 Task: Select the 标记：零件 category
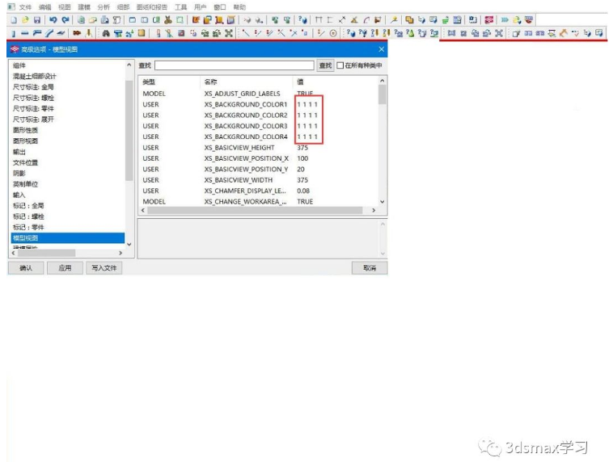(x=28, y=227)
